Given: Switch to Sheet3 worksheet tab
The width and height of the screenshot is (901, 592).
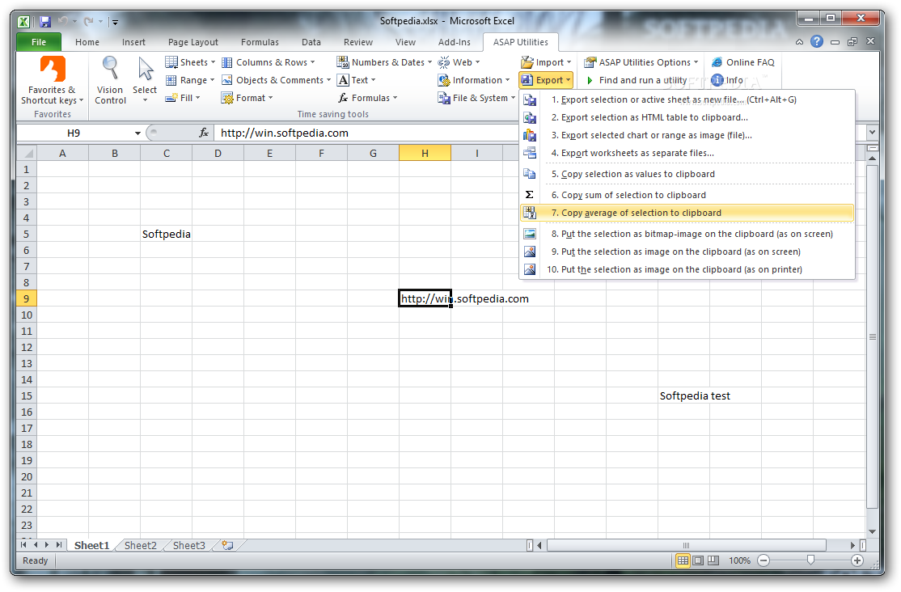Looking at the screenshot, I should click(188, 545).
